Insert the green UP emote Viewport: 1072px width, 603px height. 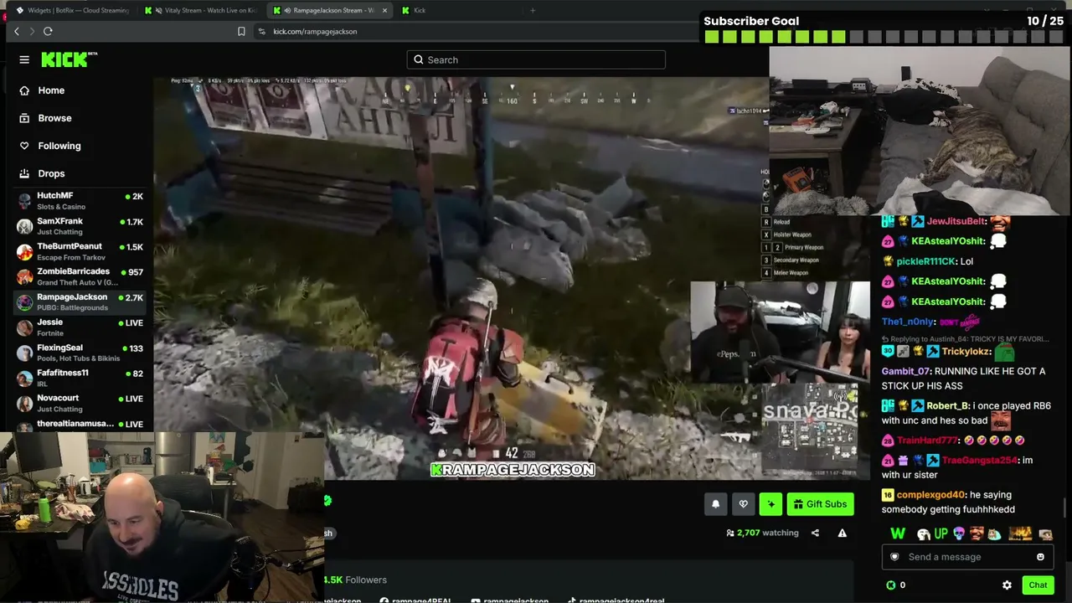pos(940,533)
